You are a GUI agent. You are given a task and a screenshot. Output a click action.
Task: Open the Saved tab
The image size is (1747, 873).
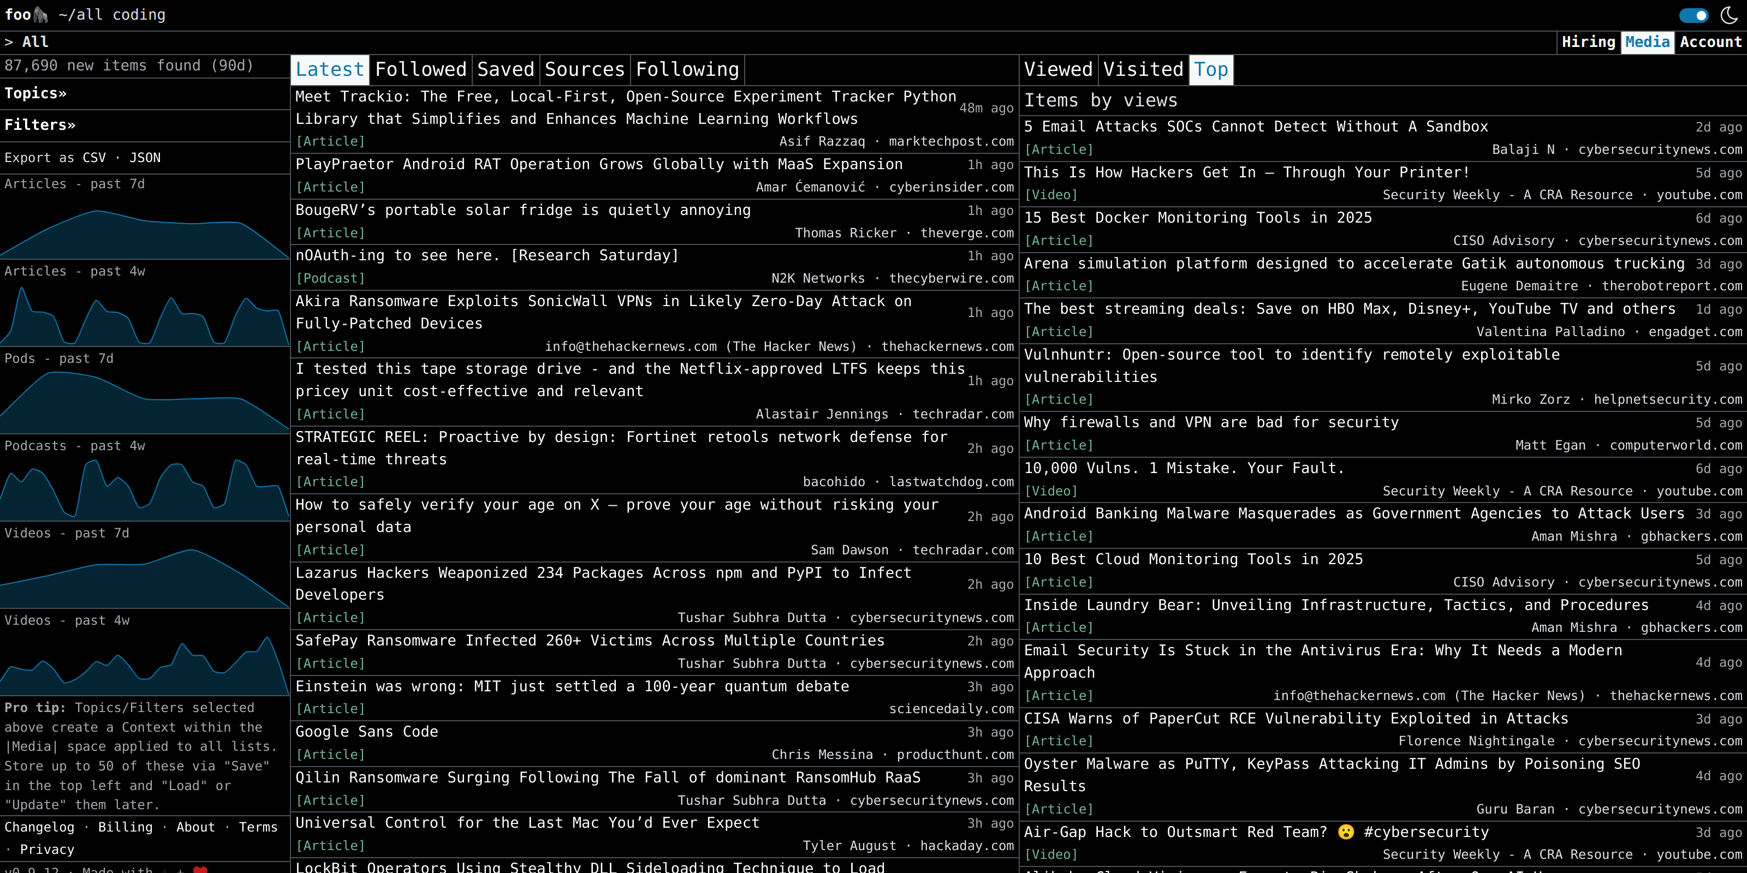pos(505,69)
